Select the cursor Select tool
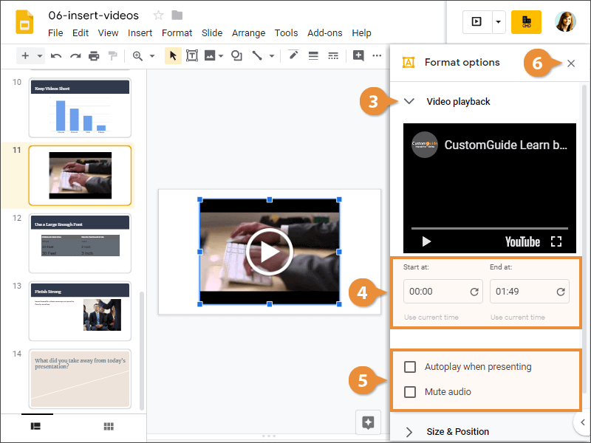Viewport: 591px width, 443px height. [172, 55]
